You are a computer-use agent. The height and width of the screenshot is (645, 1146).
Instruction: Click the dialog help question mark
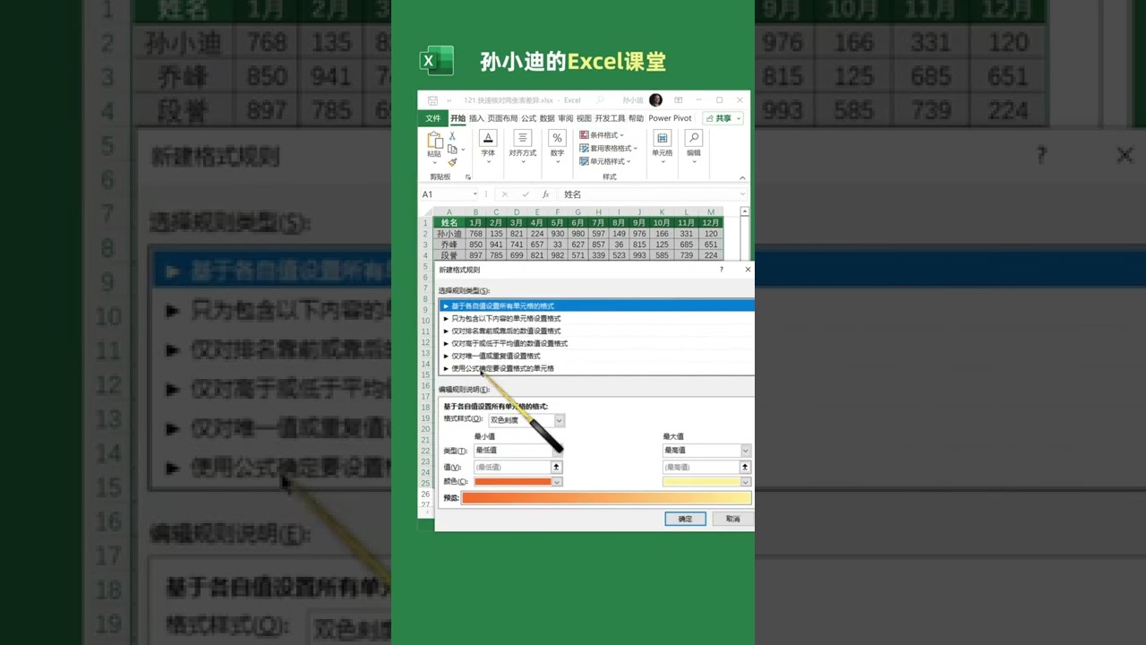[722, 270]
